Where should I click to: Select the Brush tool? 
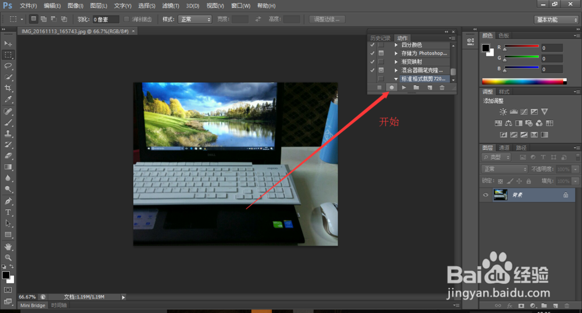[x=8, y=123]
